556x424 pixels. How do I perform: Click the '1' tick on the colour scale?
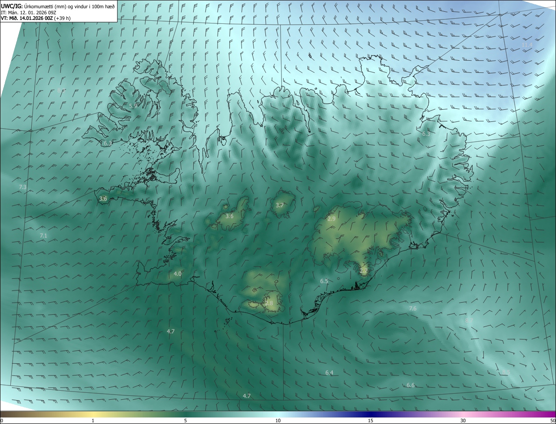pyautogui.click(x=93, y=421)
